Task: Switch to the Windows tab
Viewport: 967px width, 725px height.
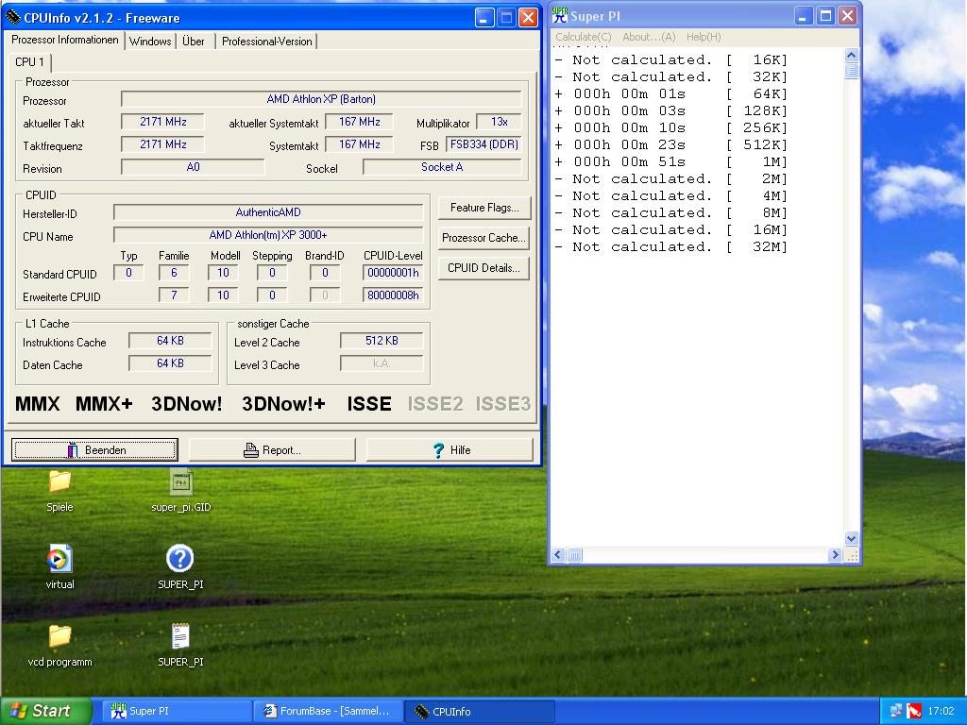Action: click(x=150, y=42)
